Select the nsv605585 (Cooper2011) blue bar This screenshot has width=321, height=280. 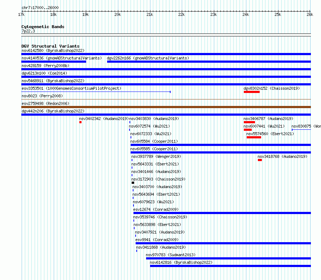[x=221, y=152]
